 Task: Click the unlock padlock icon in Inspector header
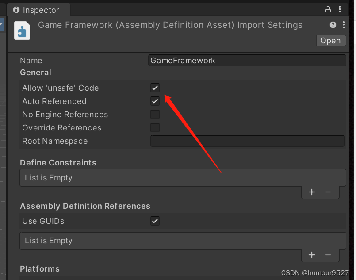tap(328, 9)
